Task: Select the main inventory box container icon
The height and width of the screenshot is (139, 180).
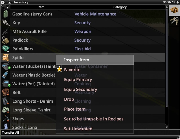Action: (x=174, y=10)
